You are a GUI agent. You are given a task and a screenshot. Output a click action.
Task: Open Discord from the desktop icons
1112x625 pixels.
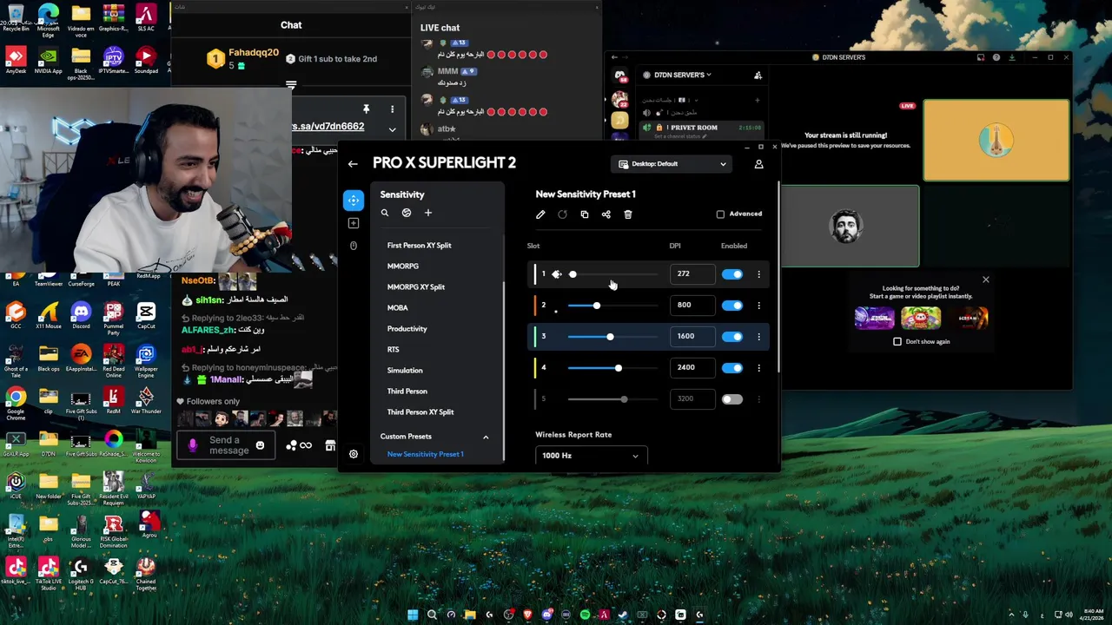coord(81,316)
